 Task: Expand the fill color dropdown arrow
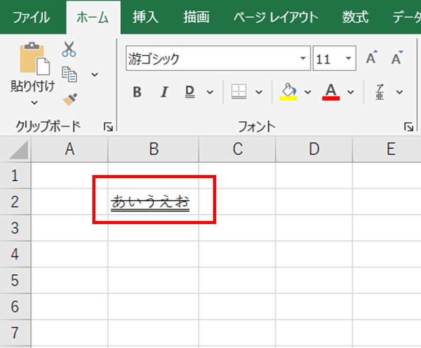(308, 92)
